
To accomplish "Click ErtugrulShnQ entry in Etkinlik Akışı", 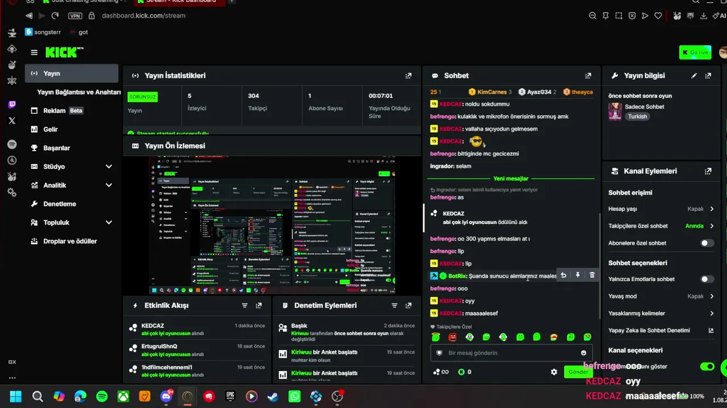I will pos(197,350).
